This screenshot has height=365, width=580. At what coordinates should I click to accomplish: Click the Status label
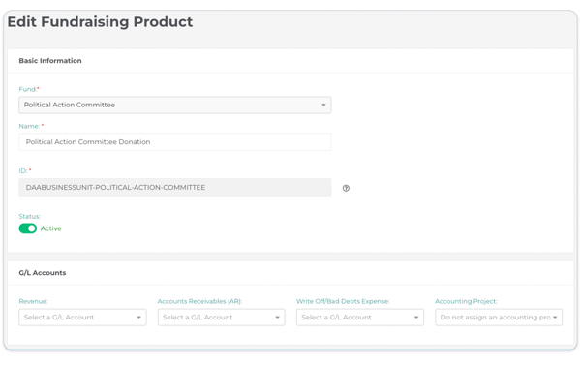click(30, 216)
